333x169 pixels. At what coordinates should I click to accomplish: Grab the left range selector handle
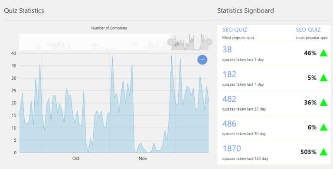pos(171,42)
